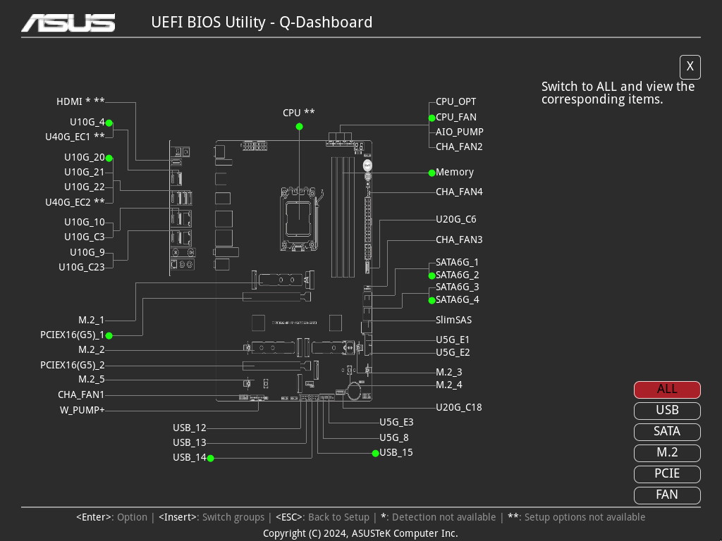Choose the U5G_8 header label
This screenshot has width=722, height=541.
(x=393, y=437)
